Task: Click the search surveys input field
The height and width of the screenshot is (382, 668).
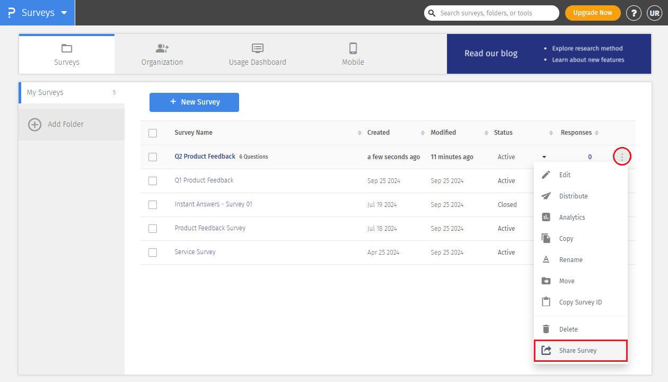Action: [496, 13]
